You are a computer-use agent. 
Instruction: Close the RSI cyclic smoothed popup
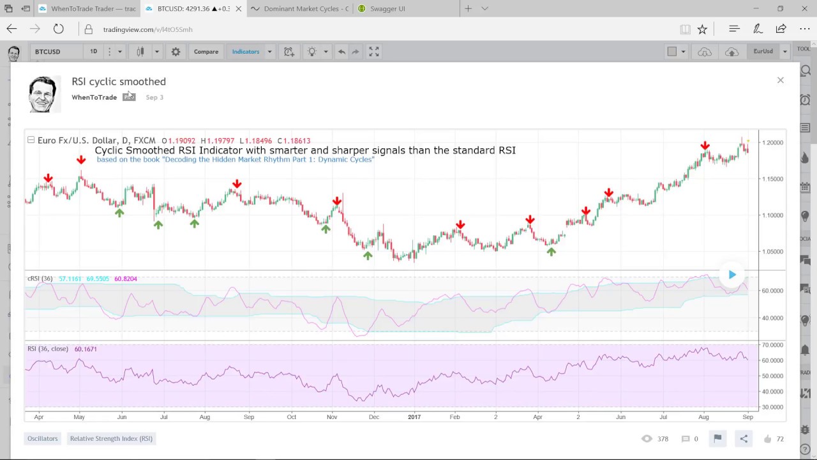point(780,80)
